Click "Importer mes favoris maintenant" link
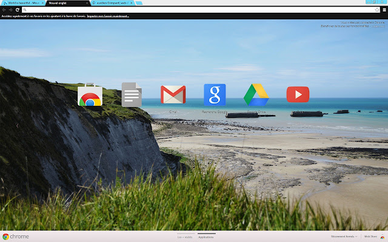This screenshot has height=242, width=388. (108, 16)
